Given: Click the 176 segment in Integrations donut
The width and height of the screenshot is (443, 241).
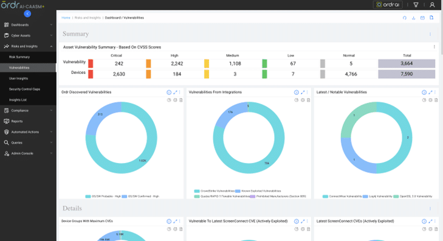Looking at the screenshot, I should point(230,113).
